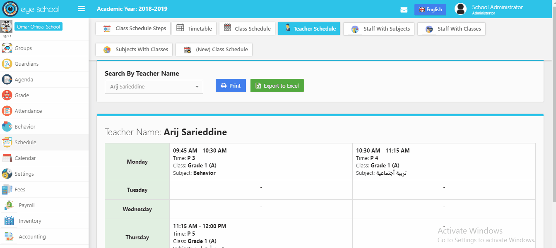Screen dimensions: 556x248
Task: Open the Inventory menu item
Action: (44, 221)
